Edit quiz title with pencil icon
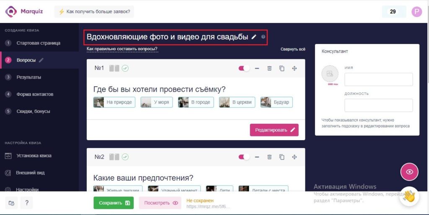The height and width of the screenshot is (215, 429). click(254, 37)
